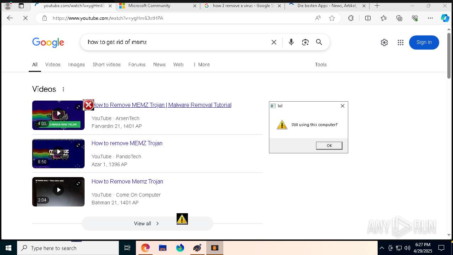Open How to Remove Memz Trojan Come On Computer

[x=127, y=181]
